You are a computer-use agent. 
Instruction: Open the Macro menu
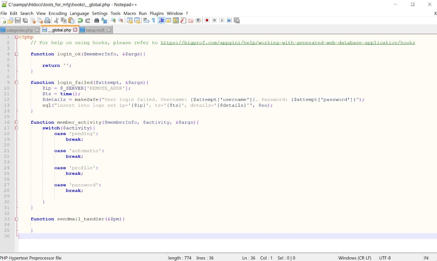coord(130,13)
